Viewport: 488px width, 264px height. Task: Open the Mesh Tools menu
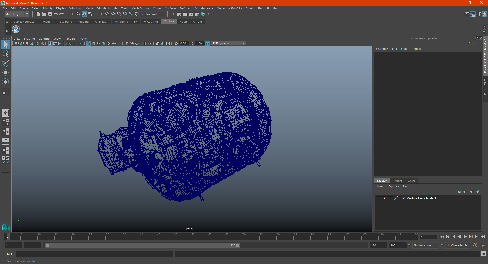point(120,8)
